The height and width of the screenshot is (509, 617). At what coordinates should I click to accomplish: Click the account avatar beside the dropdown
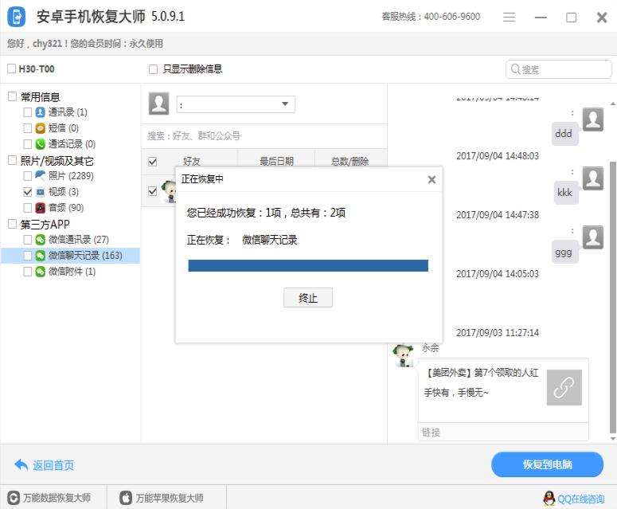(x=159, y=104)
